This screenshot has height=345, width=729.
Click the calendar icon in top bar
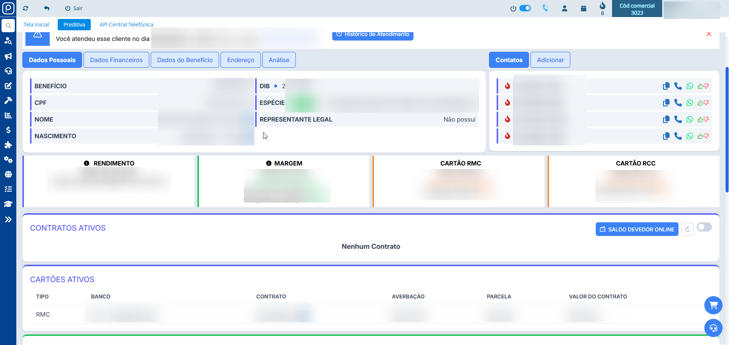click(x=584, y=8)
